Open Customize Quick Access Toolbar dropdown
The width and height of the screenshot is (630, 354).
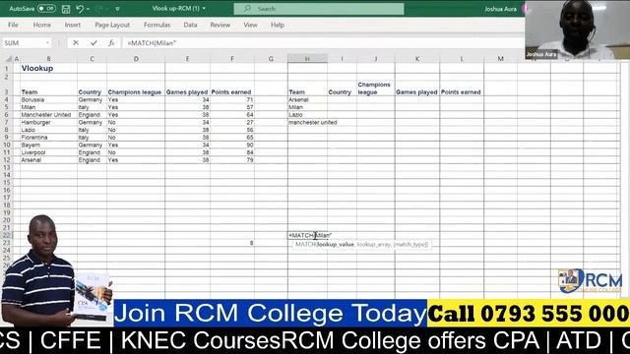click(117, 9)
